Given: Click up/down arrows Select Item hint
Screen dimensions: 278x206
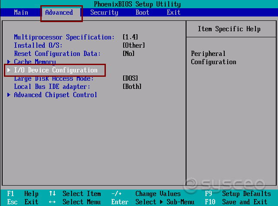Looking at the screenshot, I should [75, 193].
